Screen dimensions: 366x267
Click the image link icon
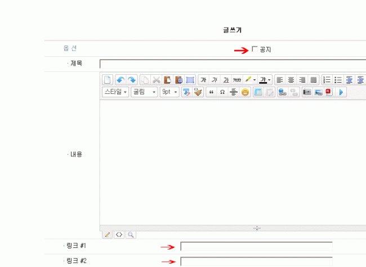point(318,92)
